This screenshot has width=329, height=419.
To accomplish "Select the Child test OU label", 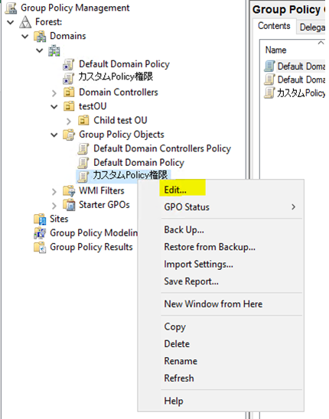I will click(x=120, y=121).
